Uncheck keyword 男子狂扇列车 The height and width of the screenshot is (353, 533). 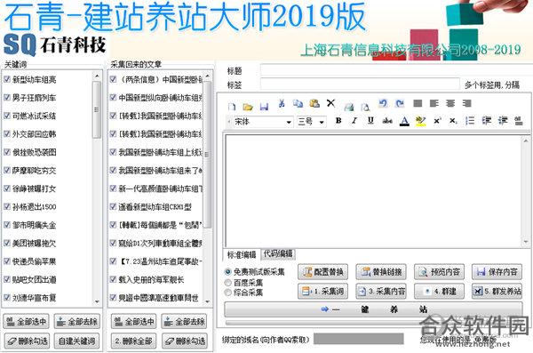7,98
